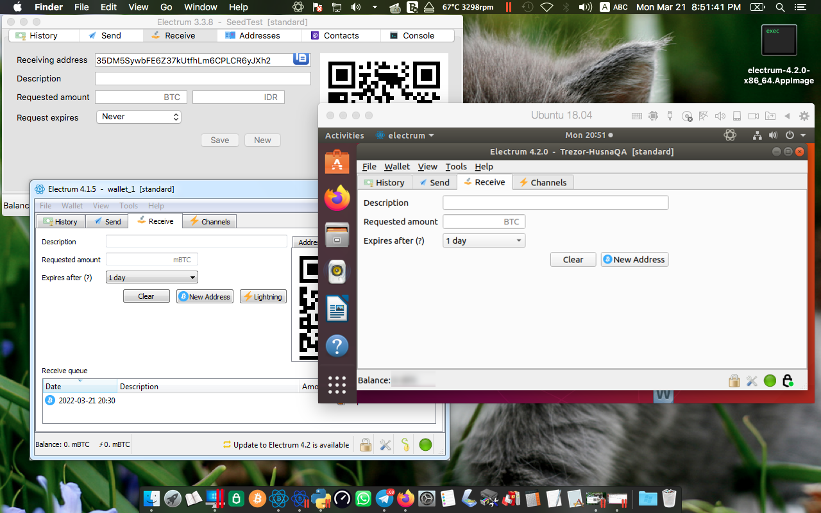Image resolution: width=821 pixels, height=513 pixels.
Task: Click the CPU chip icon in VM toolbar
Action: pos(654,116)
